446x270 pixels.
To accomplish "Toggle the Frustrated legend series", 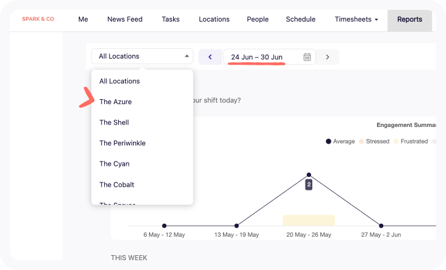I will pyautogui.click(x=411, y=141).
